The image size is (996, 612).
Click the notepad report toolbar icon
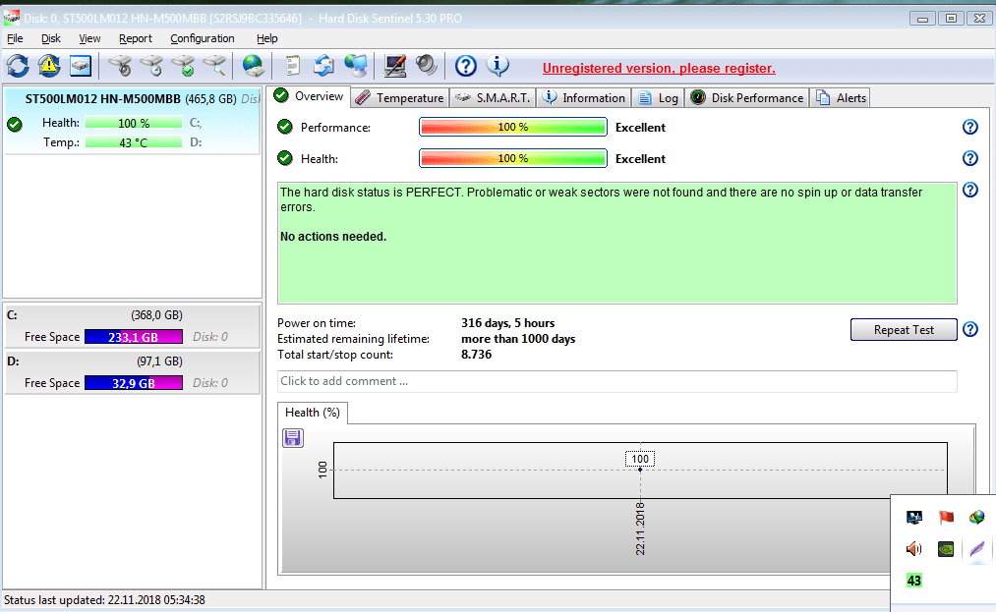(292, 66)
